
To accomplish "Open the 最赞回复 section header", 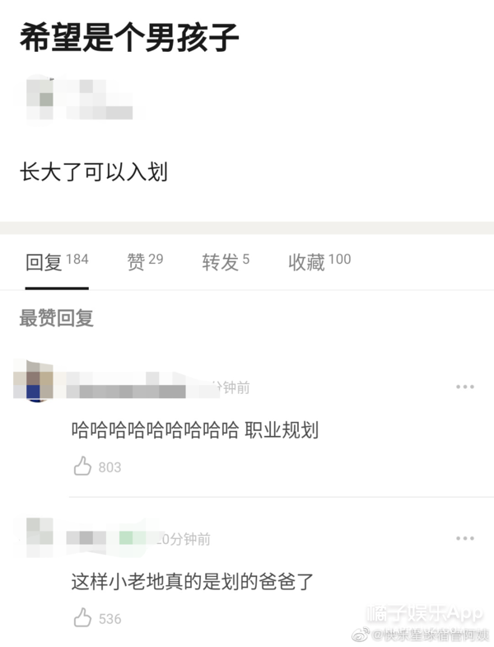I will click(57, 318).
